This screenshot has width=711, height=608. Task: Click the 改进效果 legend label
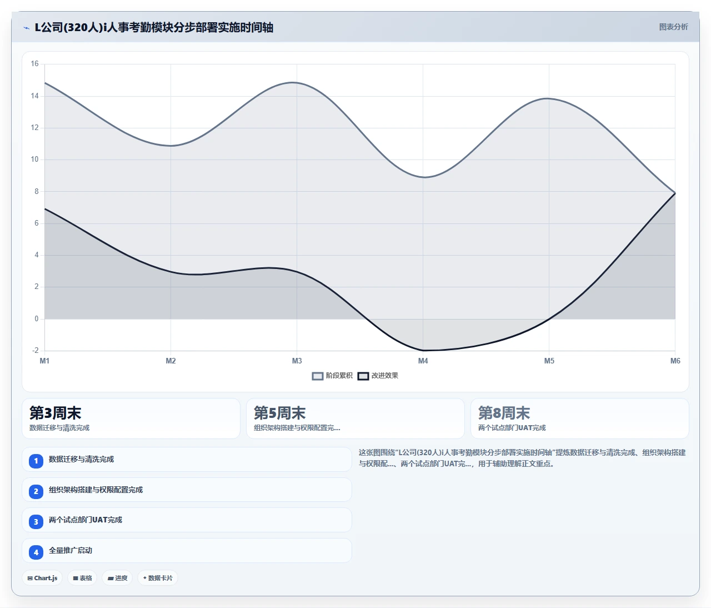point(384,376)
